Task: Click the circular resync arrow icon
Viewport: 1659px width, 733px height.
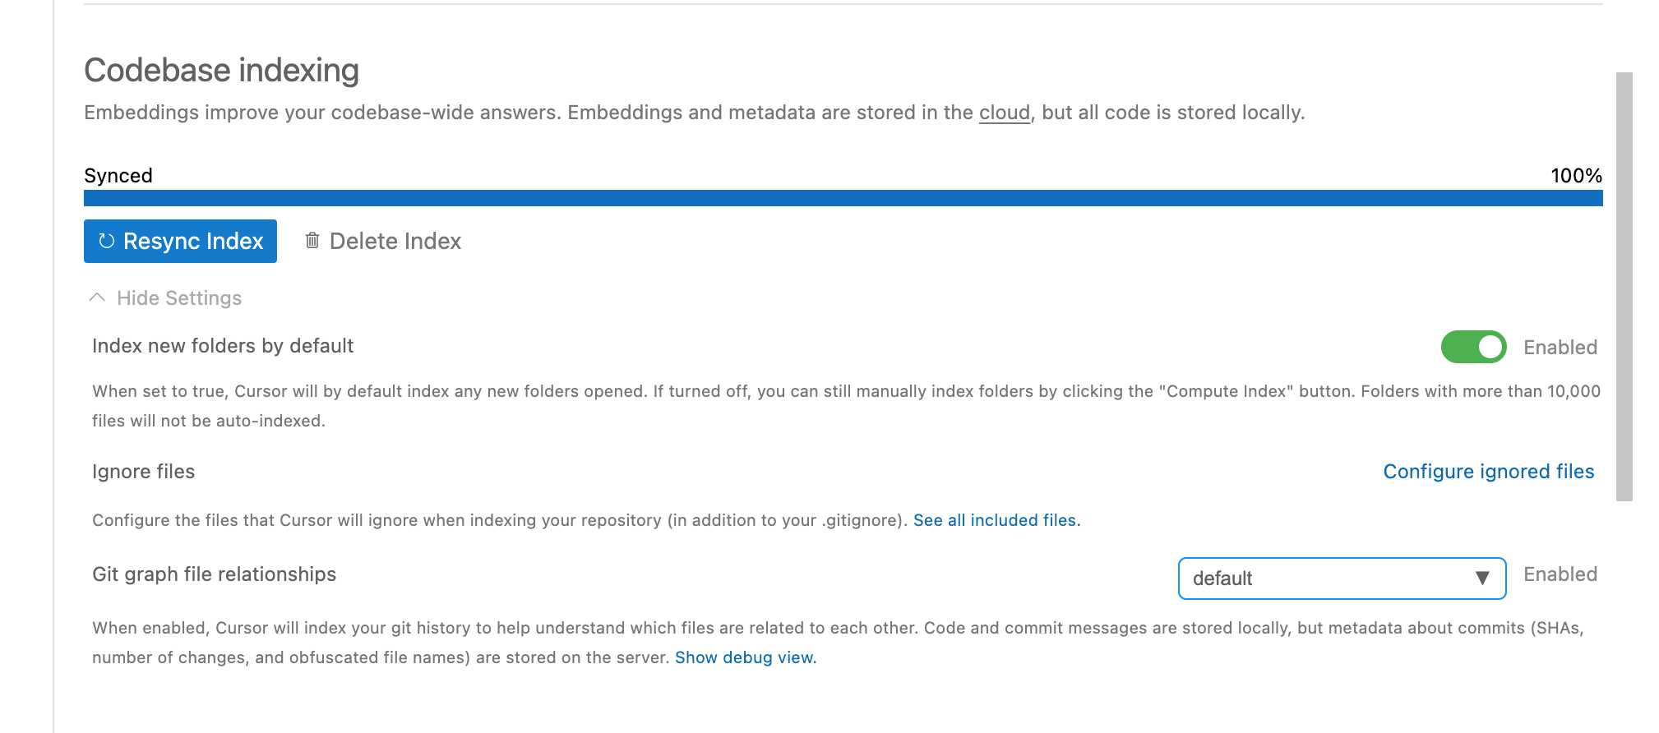Action: [107, 241]
